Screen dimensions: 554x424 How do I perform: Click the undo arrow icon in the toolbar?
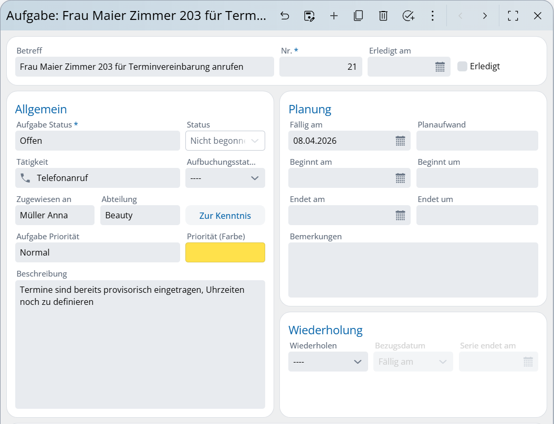click(x=285, y=16)
